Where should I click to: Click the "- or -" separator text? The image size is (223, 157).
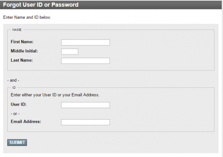(15, 113)
